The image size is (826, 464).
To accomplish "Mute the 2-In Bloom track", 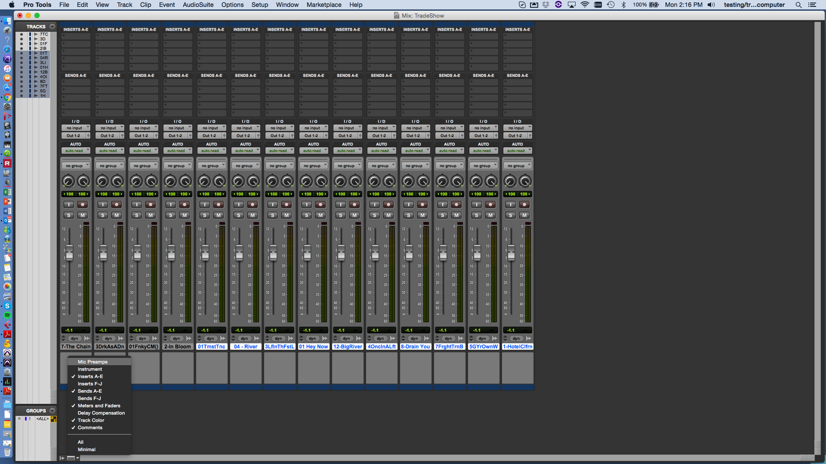I will point(185,215).
